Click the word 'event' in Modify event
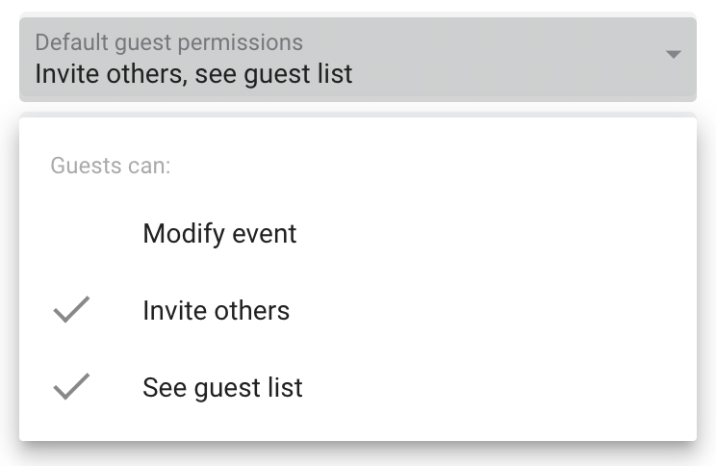 (x=263, y=234)
